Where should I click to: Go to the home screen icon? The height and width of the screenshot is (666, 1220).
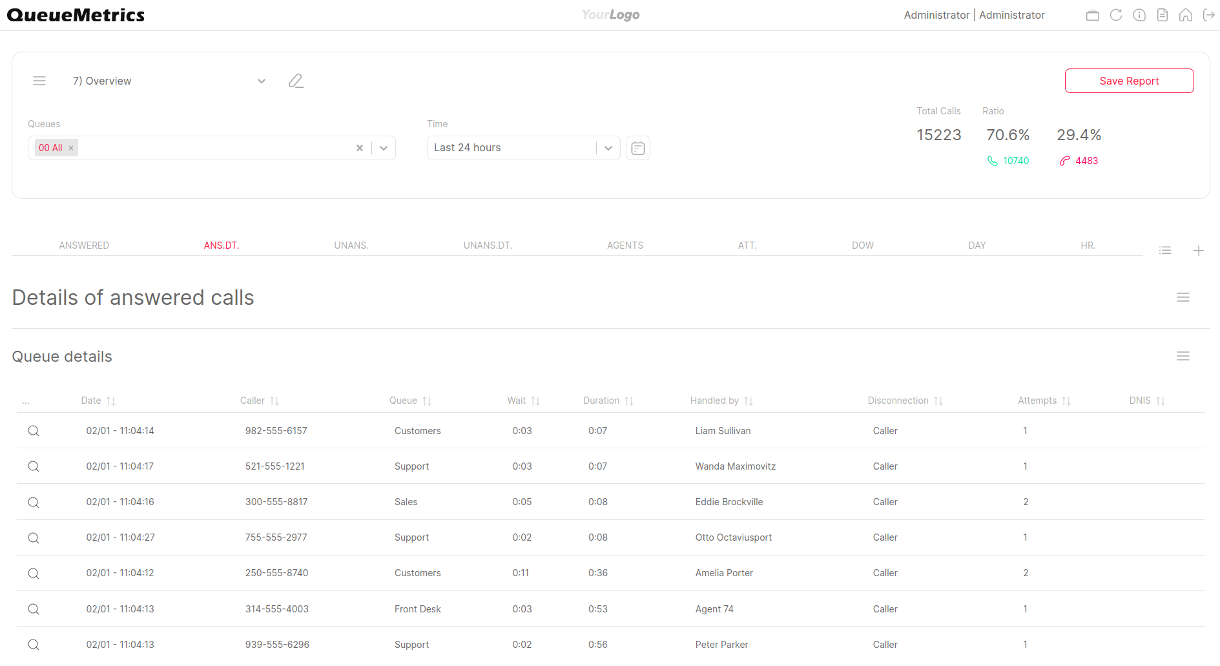[1186, 15]
